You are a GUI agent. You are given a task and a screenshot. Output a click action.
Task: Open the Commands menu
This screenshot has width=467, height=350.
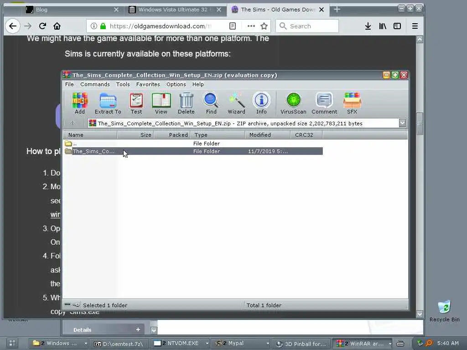click(95, 84)
